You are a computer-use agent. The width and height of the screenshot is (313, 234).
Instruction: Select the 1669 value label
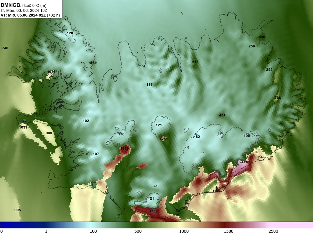125,149
